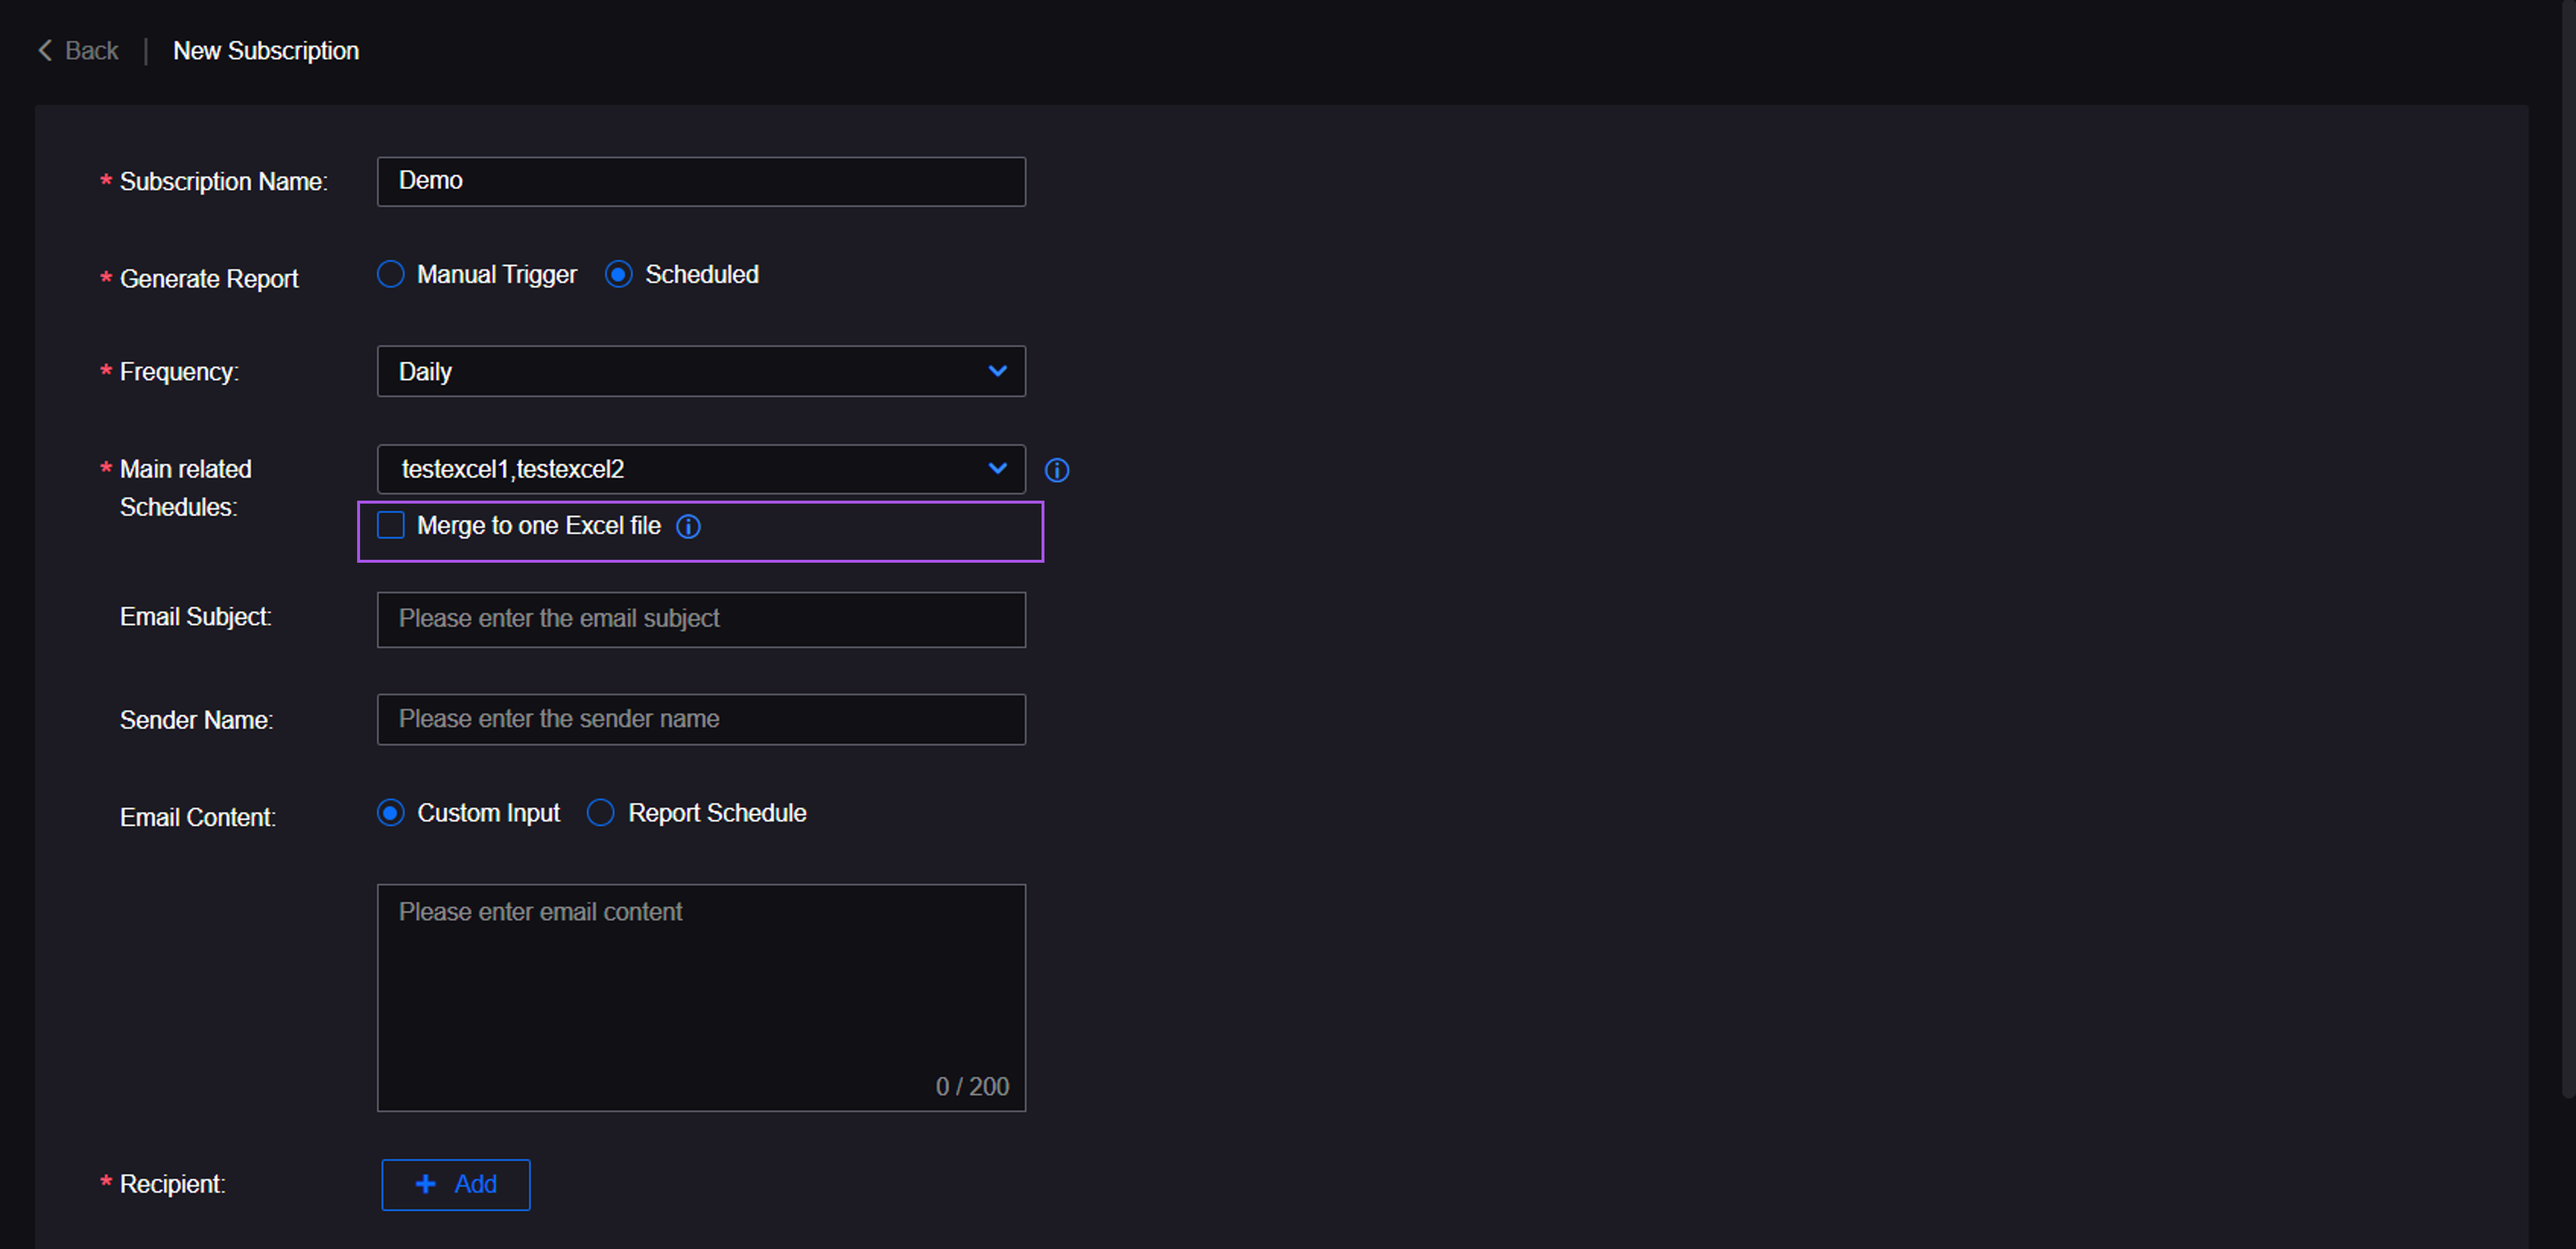Click info icon beside Main related Schedules dropdown
The height and width of the screenshot is (1249, 2576).
point(1056,470)
